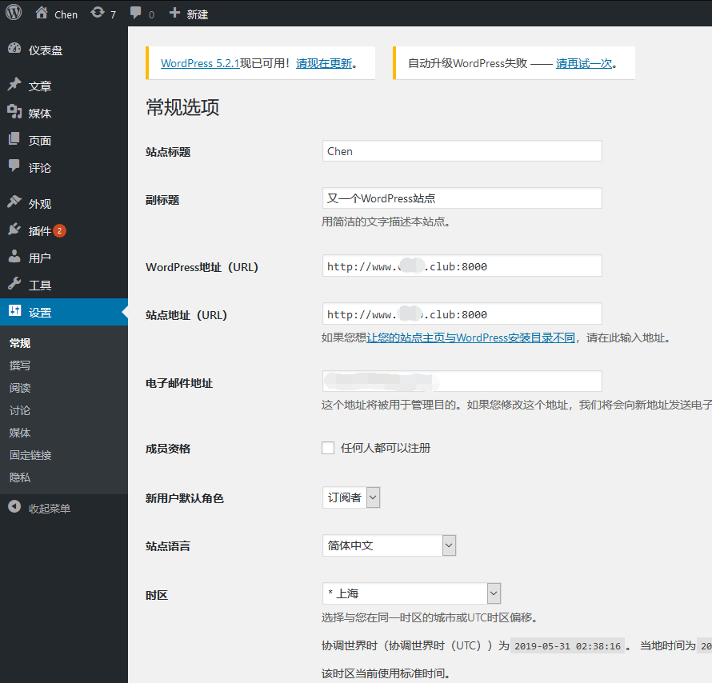Image resolution: width=712 pixels, height=683 pixels.
Task: Click the 仪表盘 dashboard gauge icon
Action: click(14, 49)
